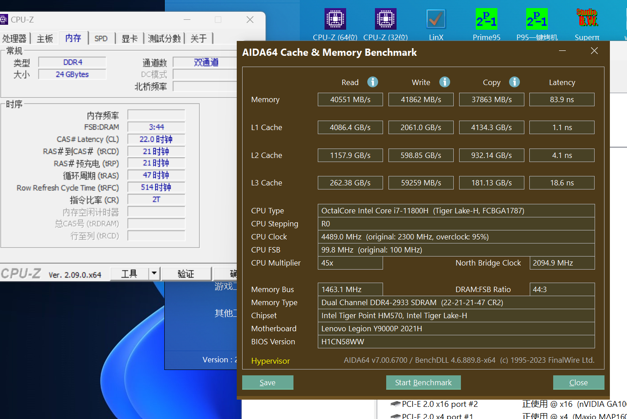
Task: Click the 验证 button in CPU-Z
Action: click(186, 274)
